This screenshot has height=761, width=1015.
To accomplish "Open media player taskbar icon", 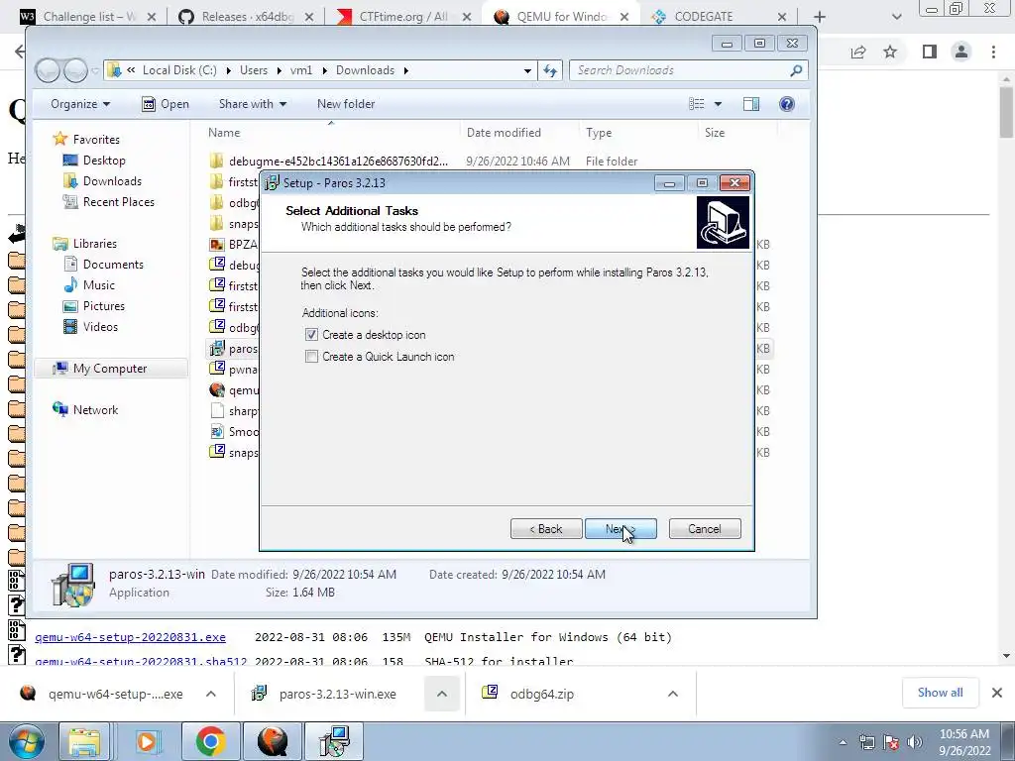I will coord(147,741).
